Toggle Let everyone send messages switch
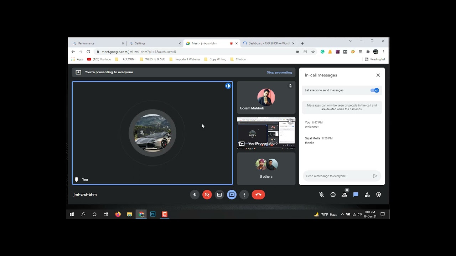 pyautogui.click(x=375, y=90)
